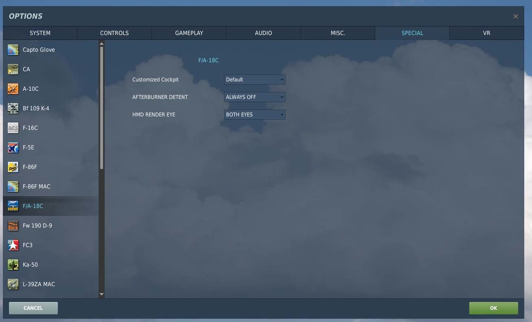This screenshot has width=532, height=322.
Task: Select the 'Bf 109 K-4' list entry text
Action: pos(36,108)
